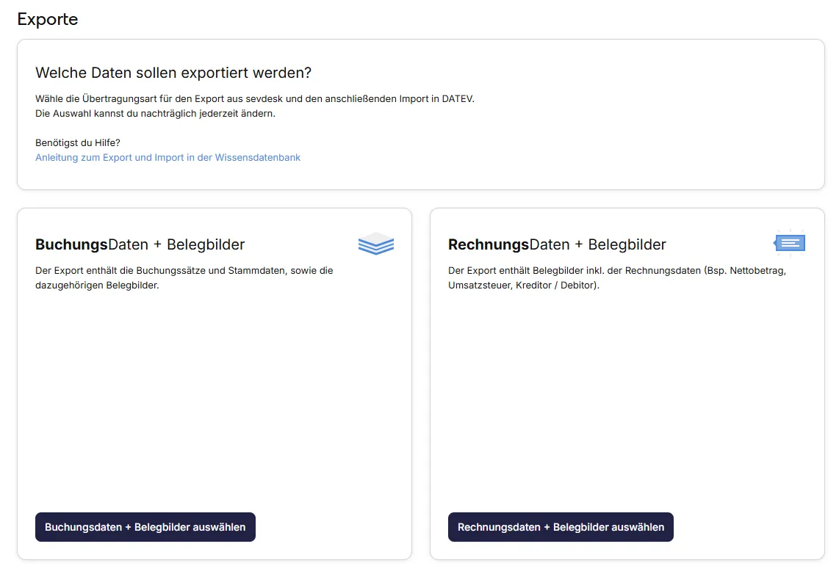Select the blue sheet-stack symbol for Buchungsdaten
This screenshot has width=839, height=574.
[x=375, y=244]
